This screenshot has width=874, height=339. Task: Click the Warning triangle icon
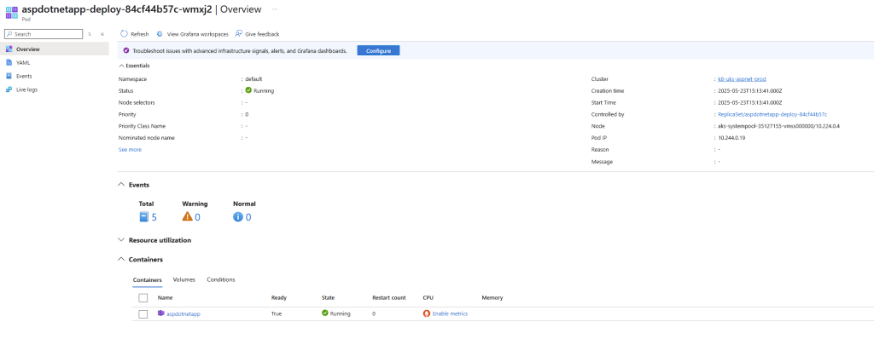point(187,217)
